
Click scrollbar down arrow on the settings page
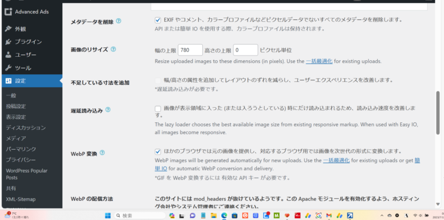[438, 204]
